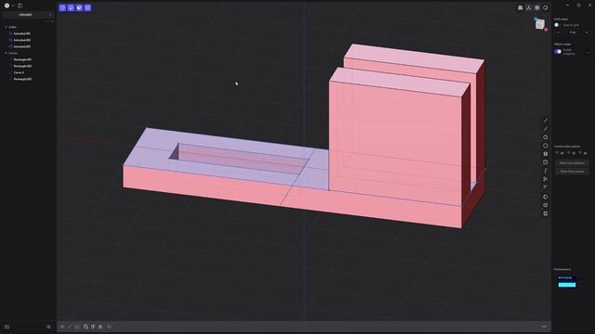This screenshot has height=334, width=595.
Task: Click the tag-shaped icon in bottom toolbar
Action: coord(86,327)
